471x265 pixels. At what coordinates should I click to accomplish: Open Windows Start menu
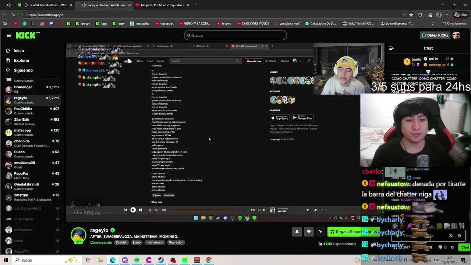6,260
